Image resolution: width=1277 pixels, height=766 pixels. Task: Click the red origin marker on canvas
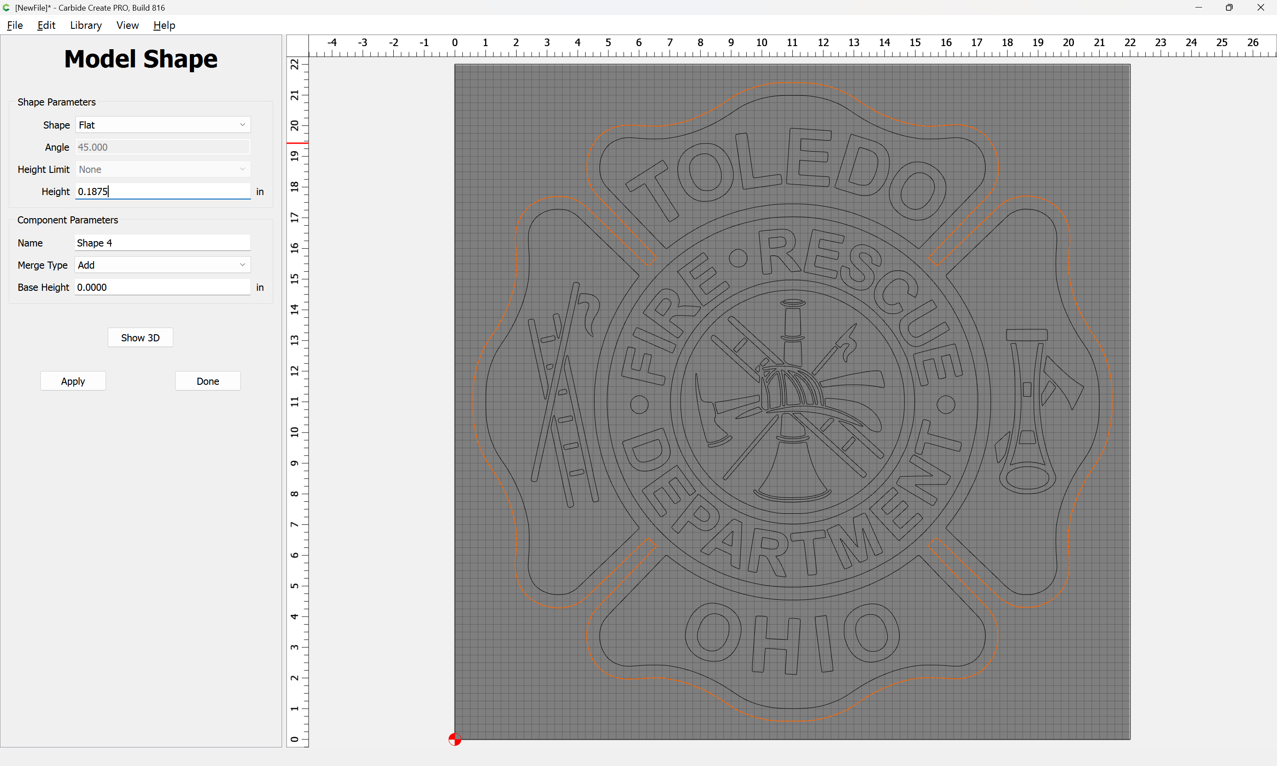coord(454,739)
